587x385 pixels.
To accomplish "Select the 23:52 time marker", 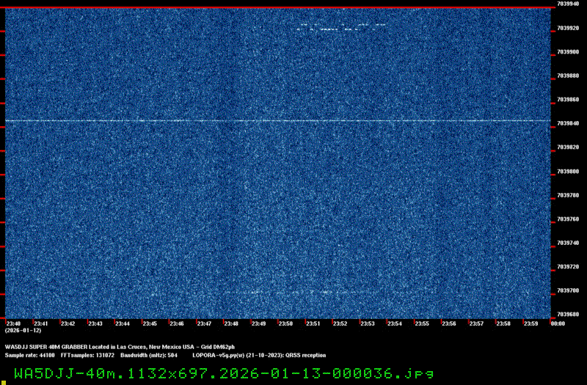I will click(340, 323).
